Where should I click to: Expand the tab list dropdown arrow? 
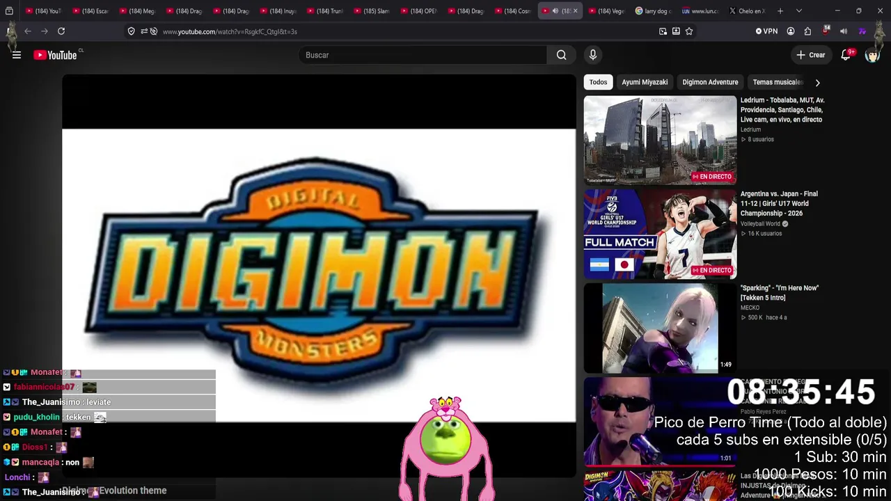point(798,11)
